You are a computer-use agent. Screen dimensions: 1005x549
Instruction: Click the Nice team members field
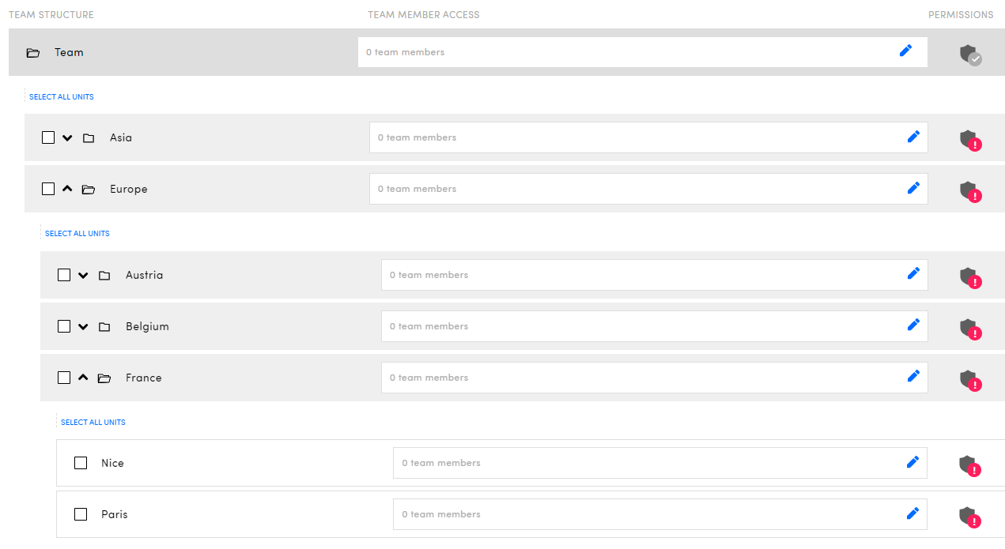coord(648,463)
